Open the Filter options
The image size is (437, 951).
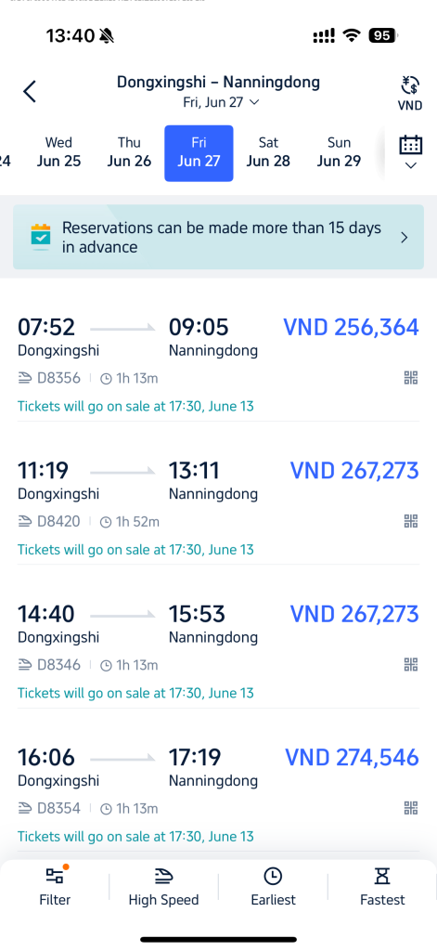[55, 887]
